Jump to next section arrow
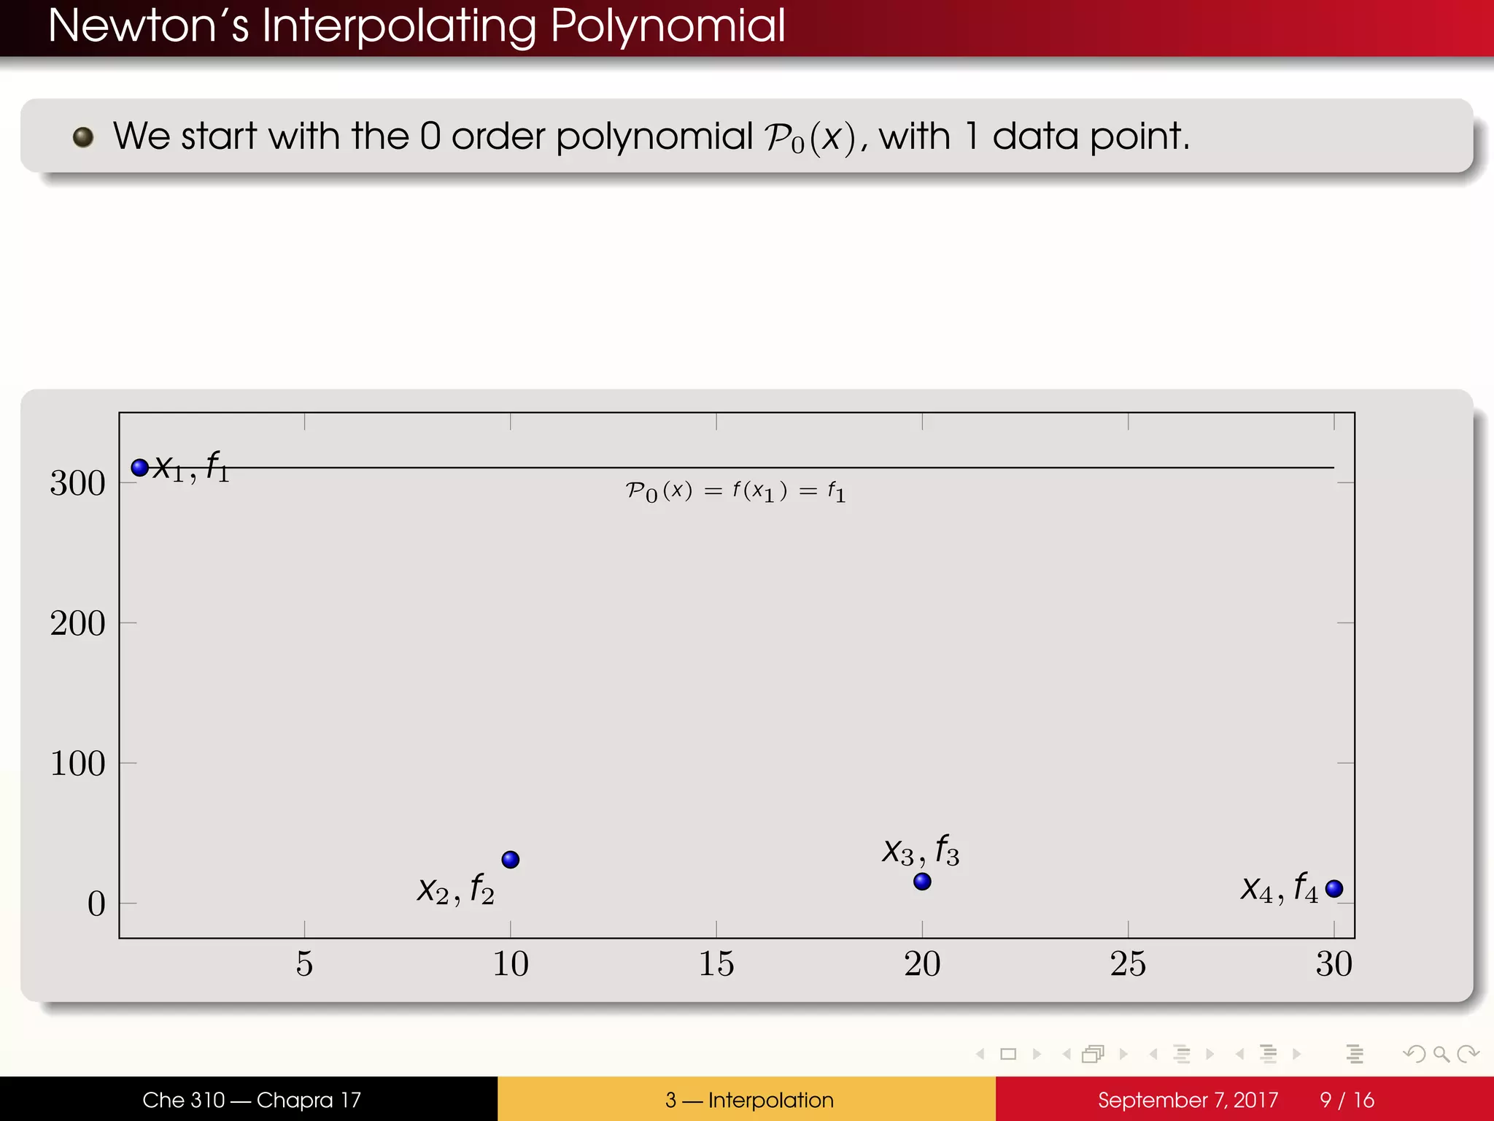Viewport: 1494px width, 1121px height. point(1297,1054)
